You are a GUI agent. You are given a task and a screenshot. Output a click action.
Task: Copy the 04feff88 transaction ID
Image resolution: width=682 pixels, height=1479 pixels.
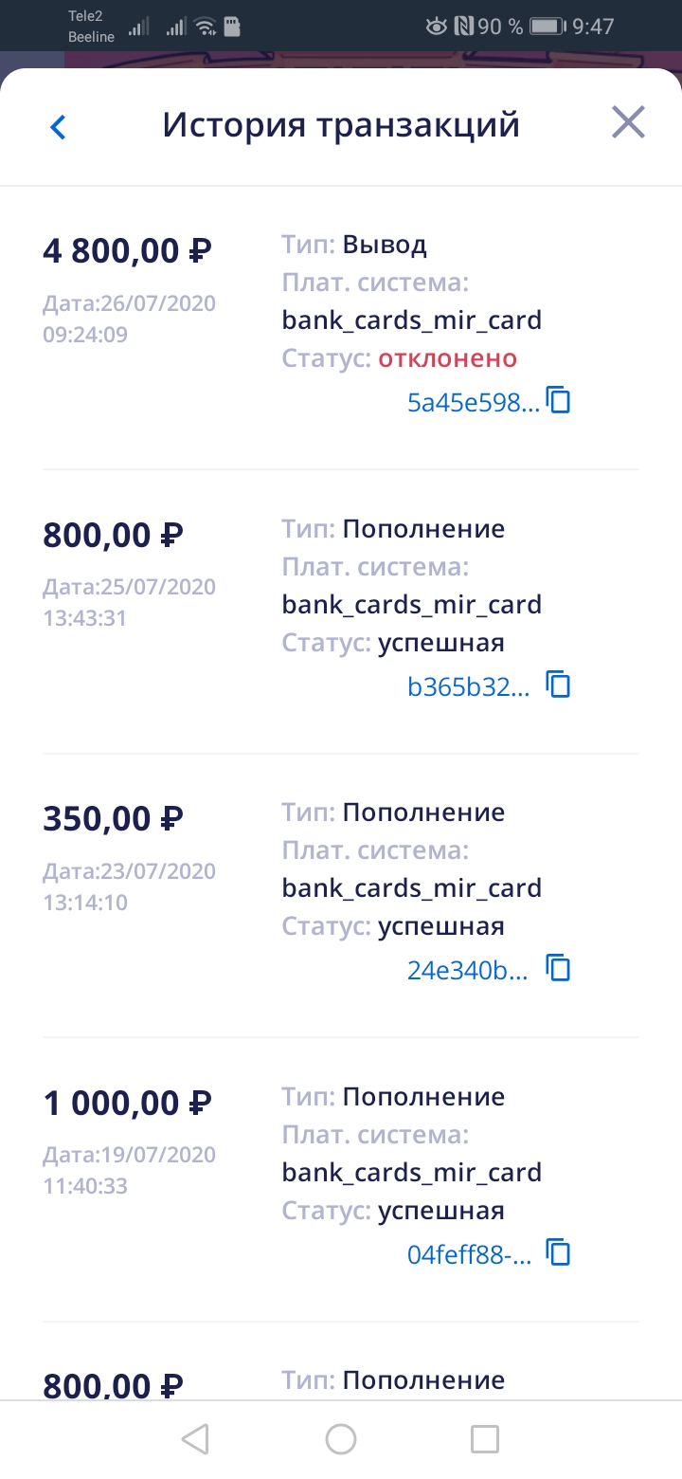point(559,1252)
